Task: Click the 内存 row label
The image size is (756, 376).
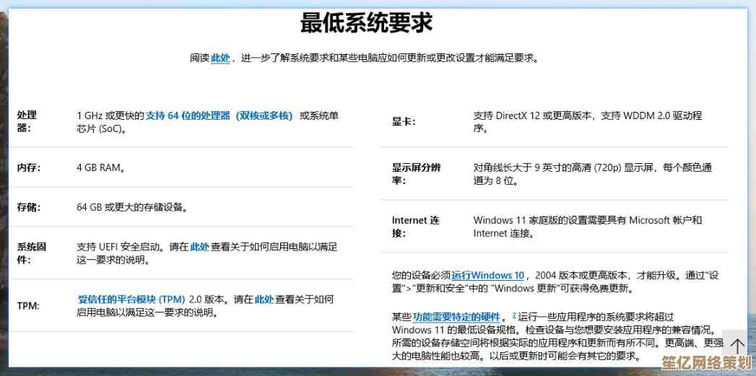Action: (29, 167)
